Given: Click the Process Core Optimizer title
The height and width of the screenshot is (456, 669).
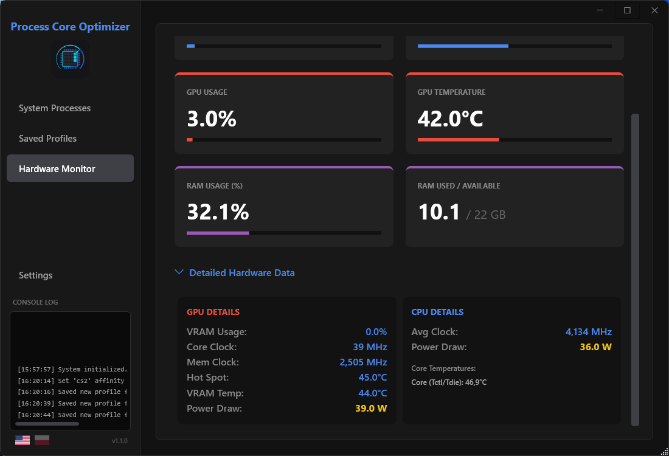Looking at the screenshot, I should (x=70, y=26).
